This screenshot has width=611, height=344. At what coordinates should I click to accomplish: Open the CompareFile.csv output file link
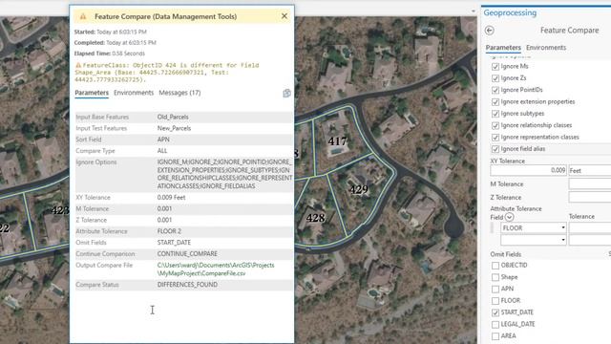(x=216, y=269)
